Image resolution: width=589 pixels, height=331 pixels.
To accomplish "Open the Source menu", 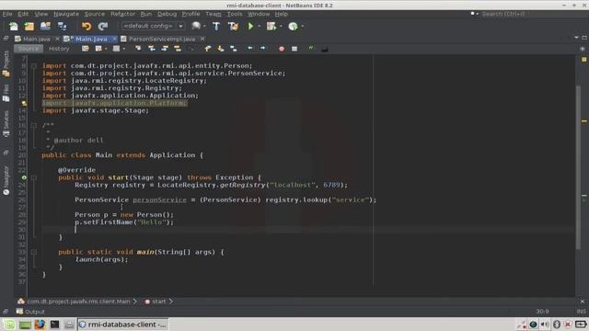I will click(x=94, y=14).
